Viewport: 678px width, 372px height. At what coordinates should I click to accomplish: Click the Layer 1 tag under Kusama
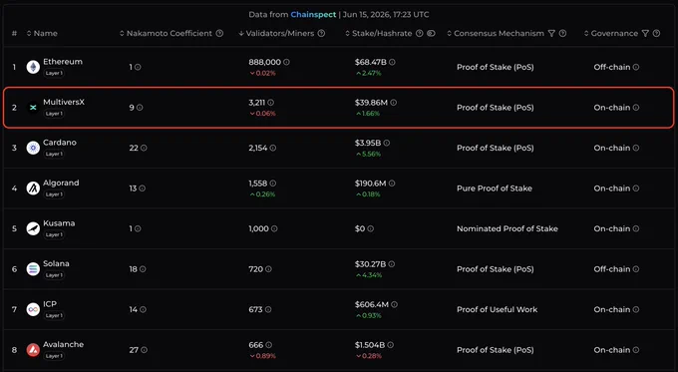(x=54, y=235)
